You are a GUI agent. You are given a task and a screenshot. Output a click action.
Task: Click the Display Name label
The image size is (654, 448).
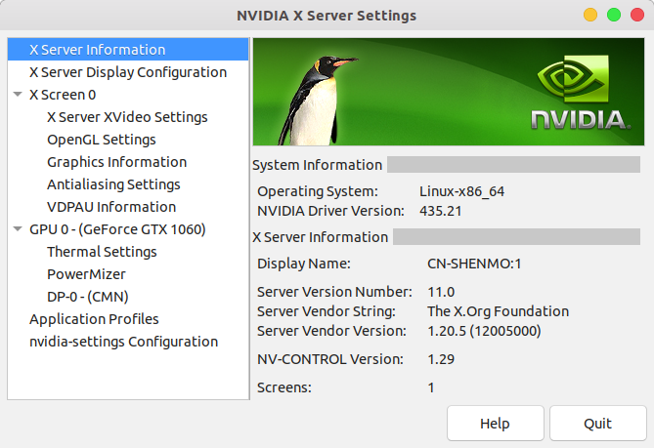(x=304, y=264)
